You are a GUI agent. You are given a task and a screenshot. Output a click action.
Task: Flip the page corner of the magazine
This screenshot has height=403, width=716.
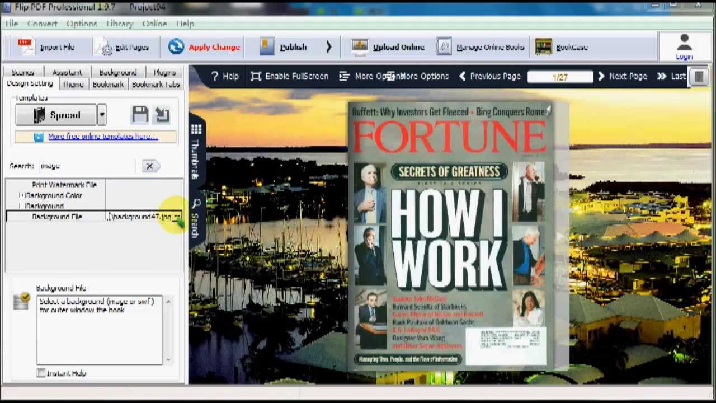(x=548, y=109)
